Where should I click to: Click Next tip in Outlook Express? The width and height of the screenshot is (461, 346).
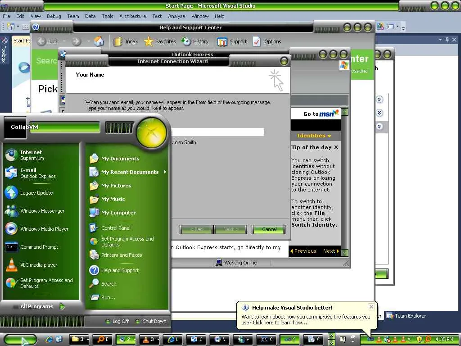tap(331, 251)
